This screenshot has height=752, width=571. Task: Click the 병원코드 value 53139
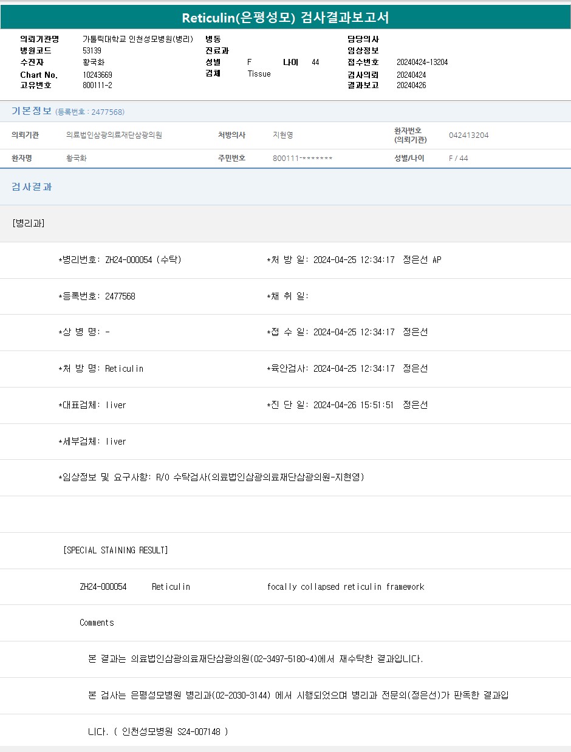tap(92, 50)
